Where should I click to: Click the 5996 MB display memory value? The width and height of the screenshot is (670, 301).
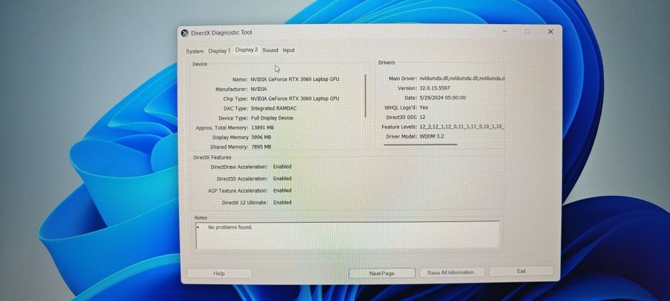pos(261,137)
